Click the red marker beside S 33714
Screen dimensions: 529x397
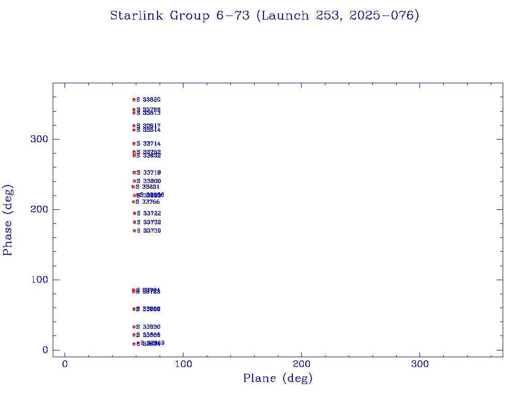pos(134,144)
